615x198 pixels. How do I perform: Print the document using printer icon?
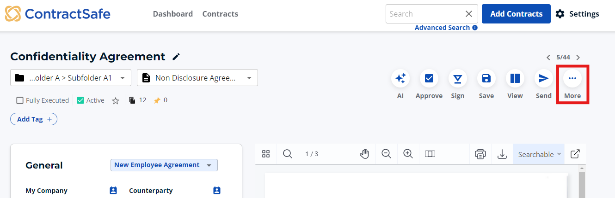480,154
